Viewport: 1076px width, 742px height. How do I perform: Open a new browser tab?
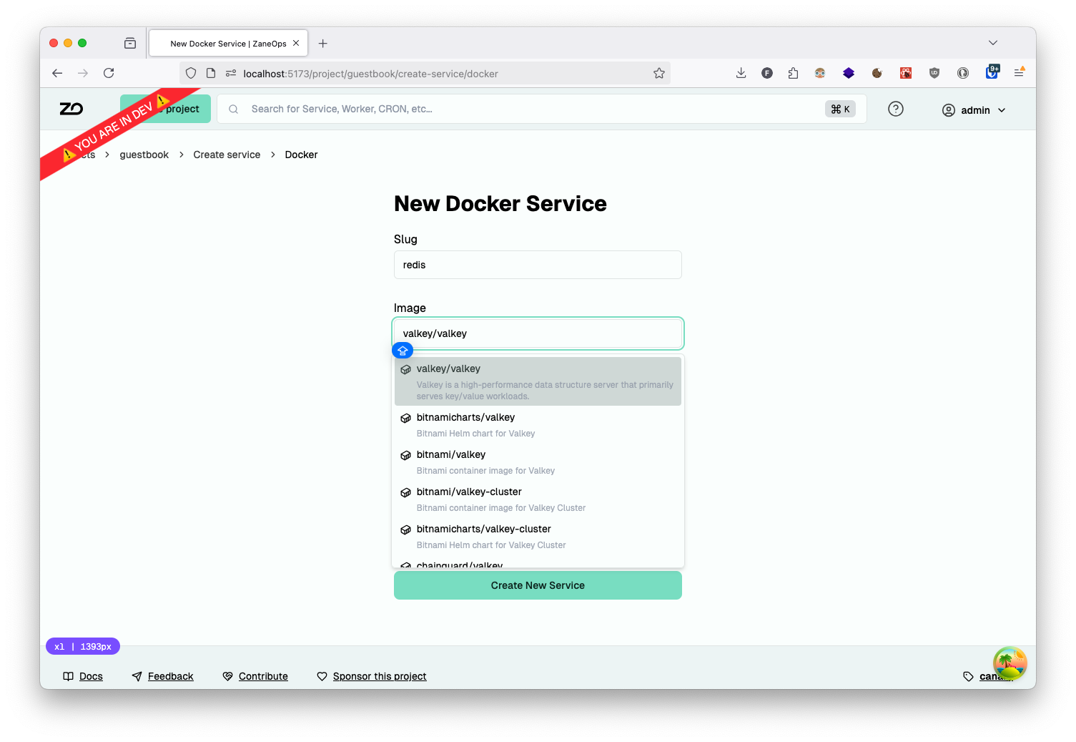point(323,44)
